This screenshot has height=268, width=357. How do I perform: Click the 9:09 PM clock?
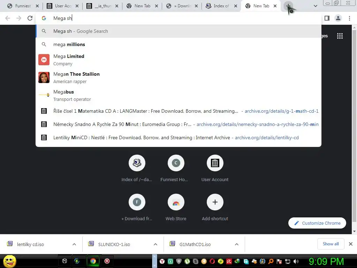(x=326, y=261)
